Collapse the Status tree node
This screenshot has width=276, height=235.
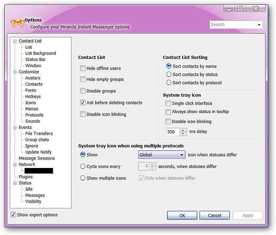[x=15, y=183]
